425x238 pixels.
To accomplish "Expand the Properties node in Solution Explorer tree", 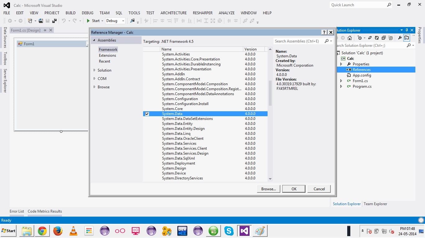I will pyautogui.click(x=341, y=64).
